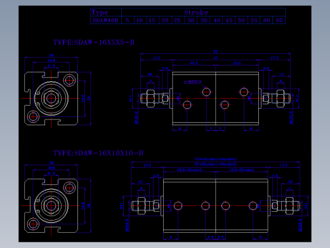The image size is (330, 248).
Task: Click stroke value '30' in the table
Action: click(x=190, y=20)
